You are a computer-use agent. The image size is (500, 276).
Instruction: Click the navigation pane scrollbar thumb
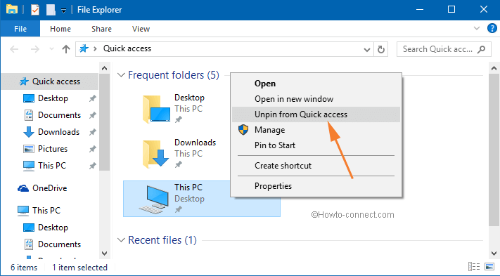[x=104, y=122]
